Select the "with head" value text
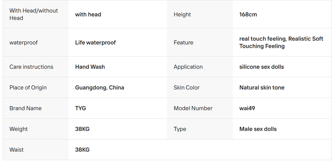The image size is (333, 162). click(88, 15)
